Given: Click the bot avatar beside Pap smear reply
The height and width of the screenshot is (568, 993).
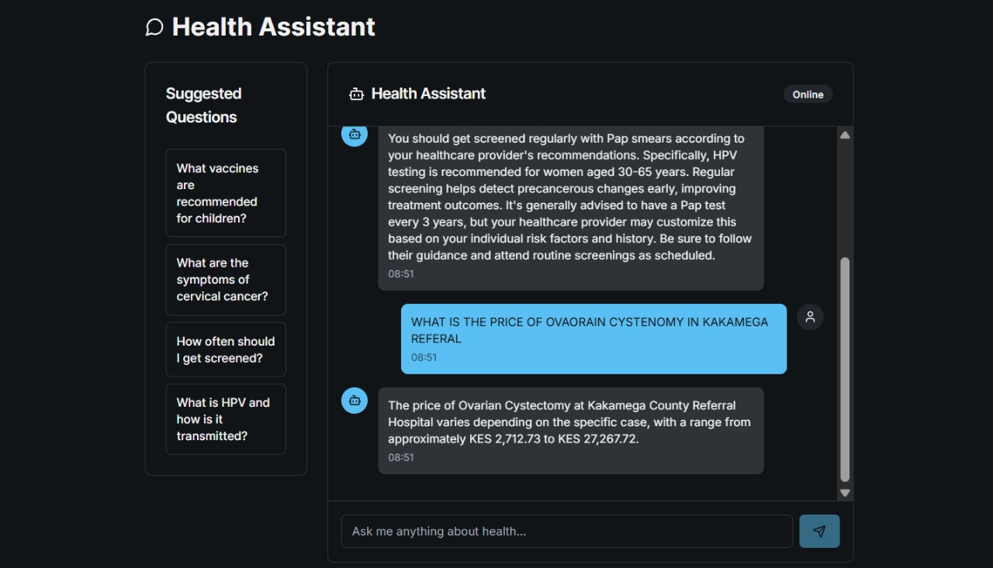Looking at the screenshot, I should click(x=355, y=134).
